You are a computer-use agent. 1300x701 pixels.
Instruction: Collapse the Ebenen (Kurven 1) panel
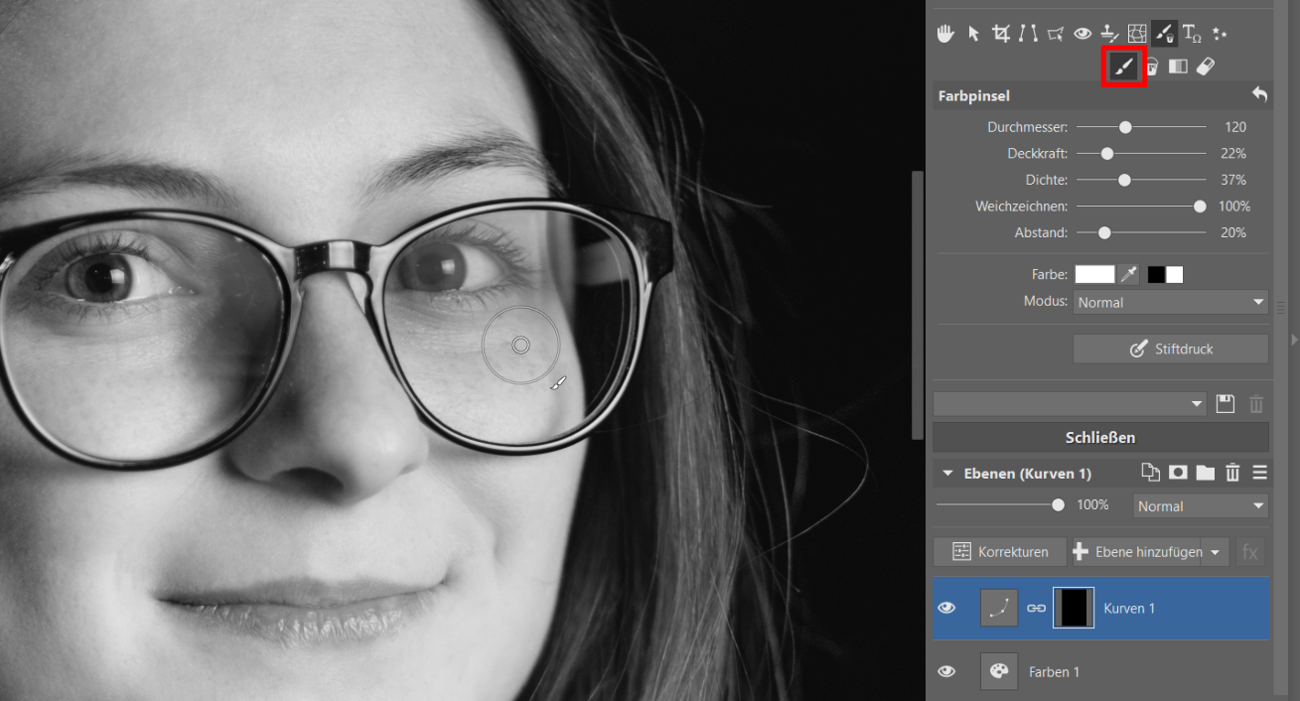947,474
